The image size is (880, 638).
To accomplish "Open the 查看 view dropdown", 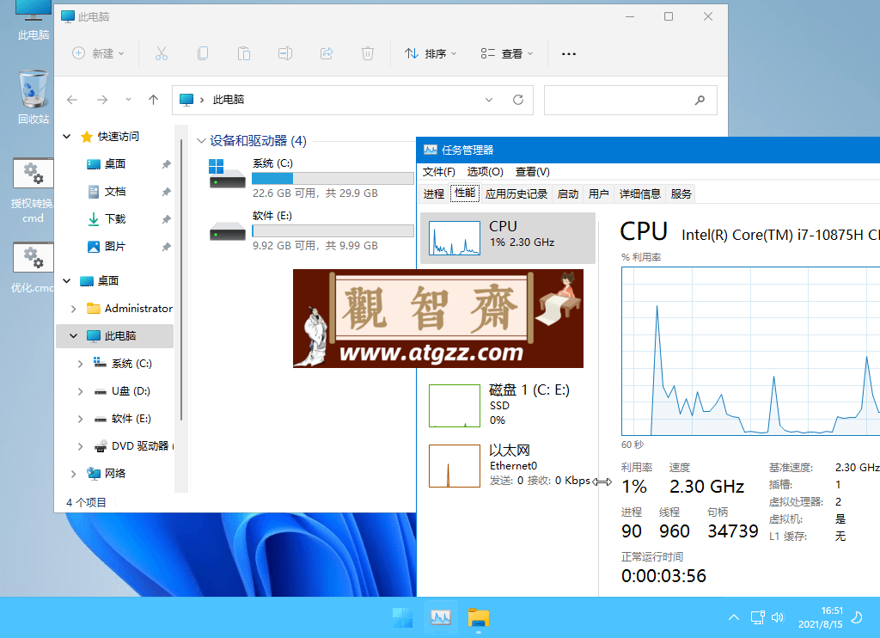I will tap(507, 53).
